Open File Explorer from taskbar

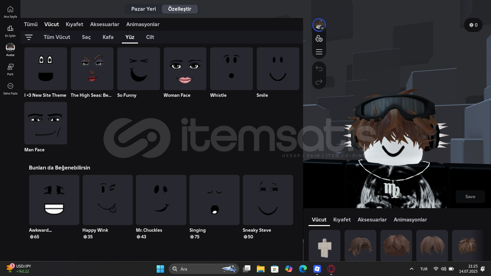[261, 269]
